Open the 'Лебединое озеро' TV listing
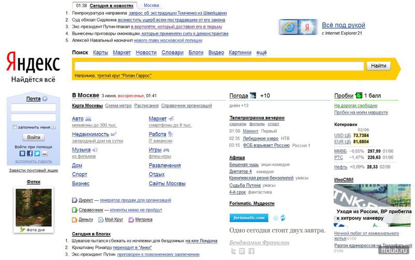The image size is (415, 260). coord(261,139)
